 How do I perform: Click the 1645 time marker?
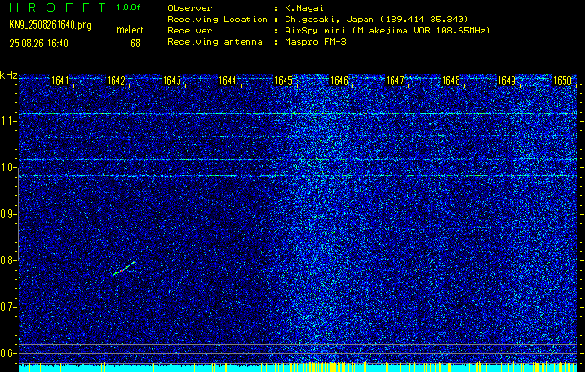(x=283, y=81)
